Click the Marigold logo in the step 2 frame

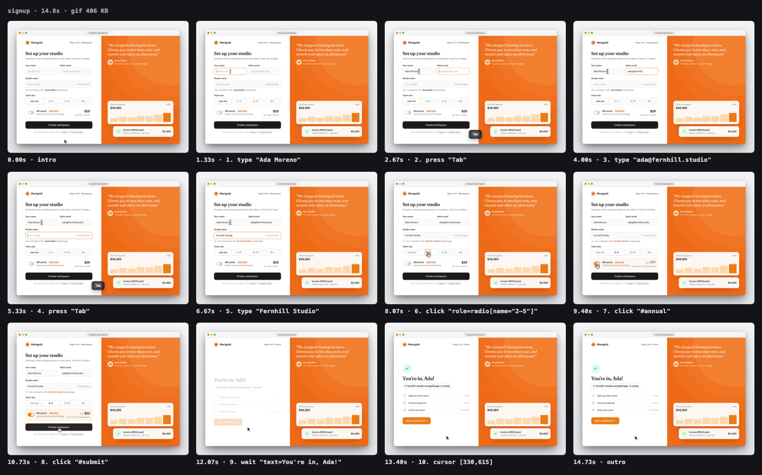coord(405,43)
